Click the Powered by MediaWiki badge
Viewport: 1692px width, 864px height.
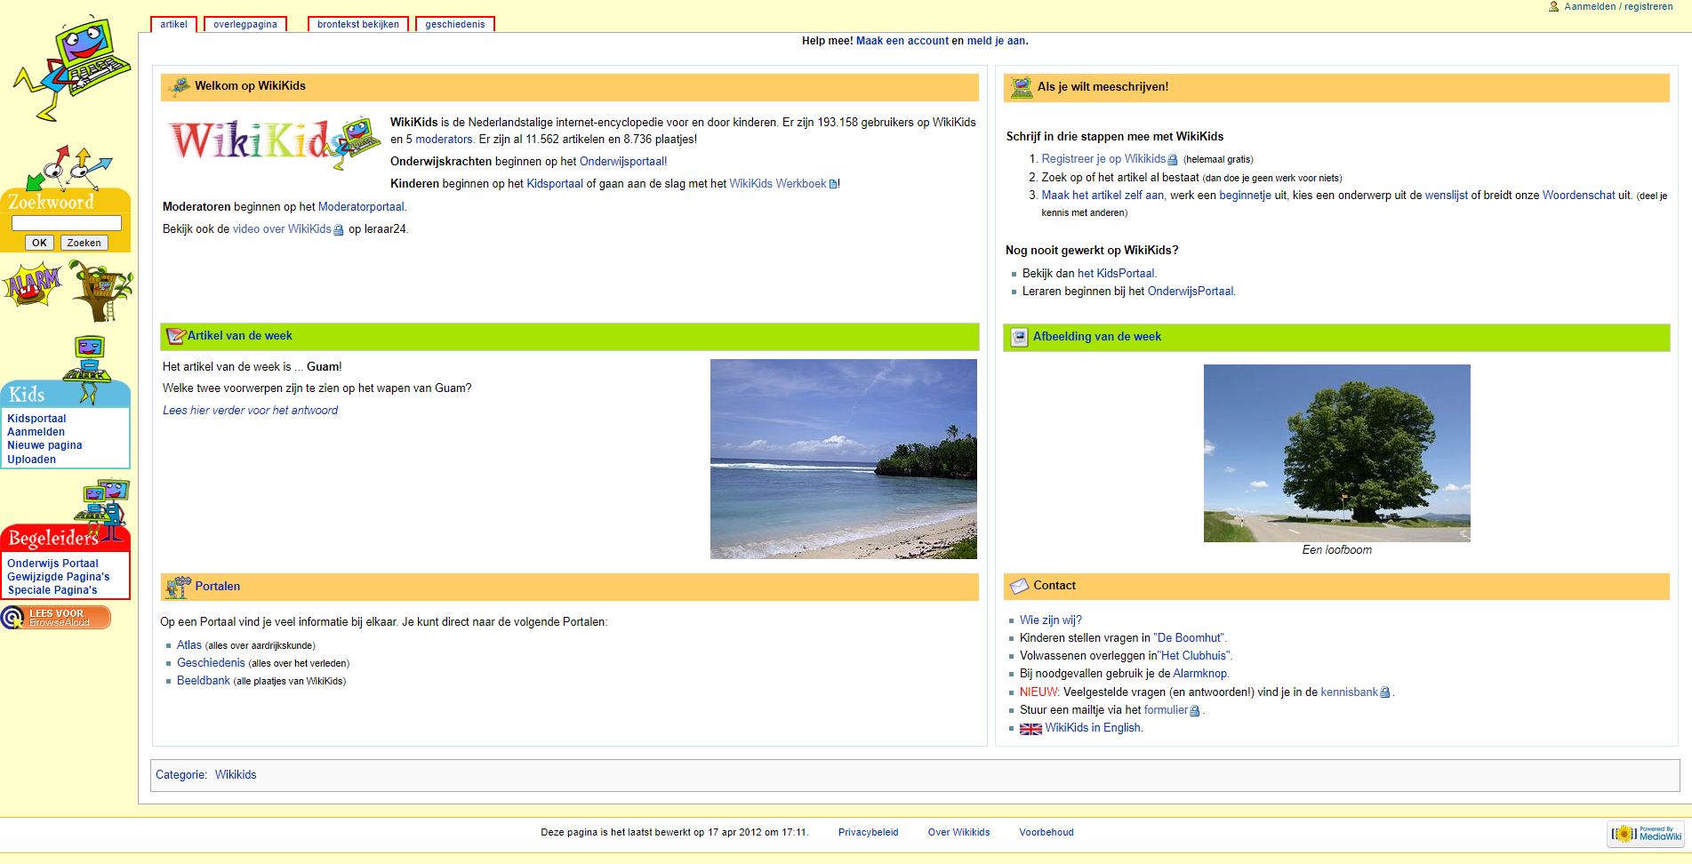pyautogui.click(x=1647, y=834)
